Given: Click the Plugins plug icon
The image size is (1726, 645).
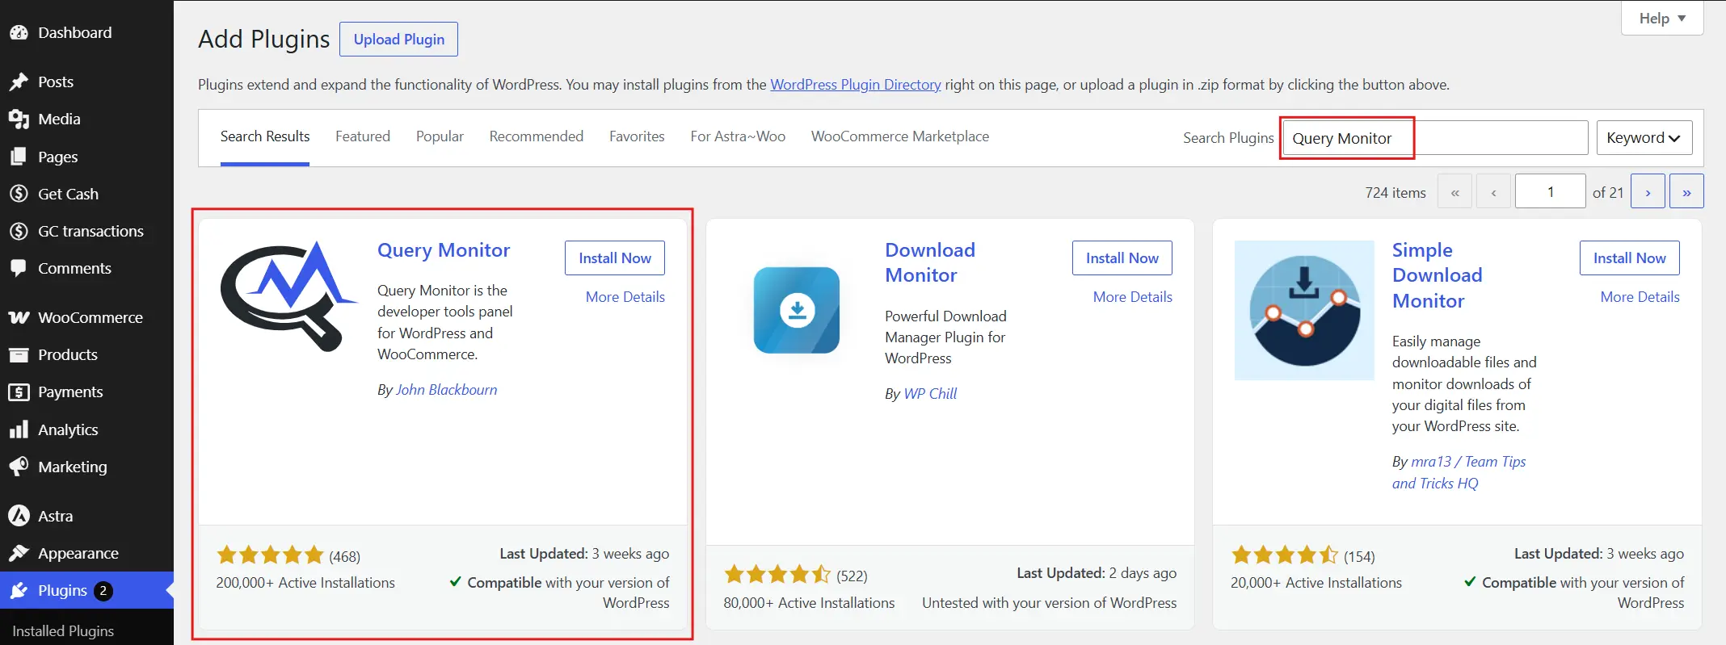Looking at the screenshot, I should 19,591.
